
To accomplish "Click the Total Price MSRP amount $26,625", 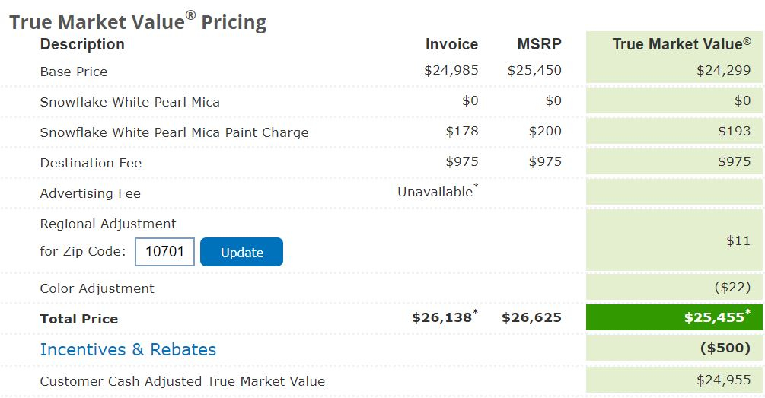I will (532, 317).
